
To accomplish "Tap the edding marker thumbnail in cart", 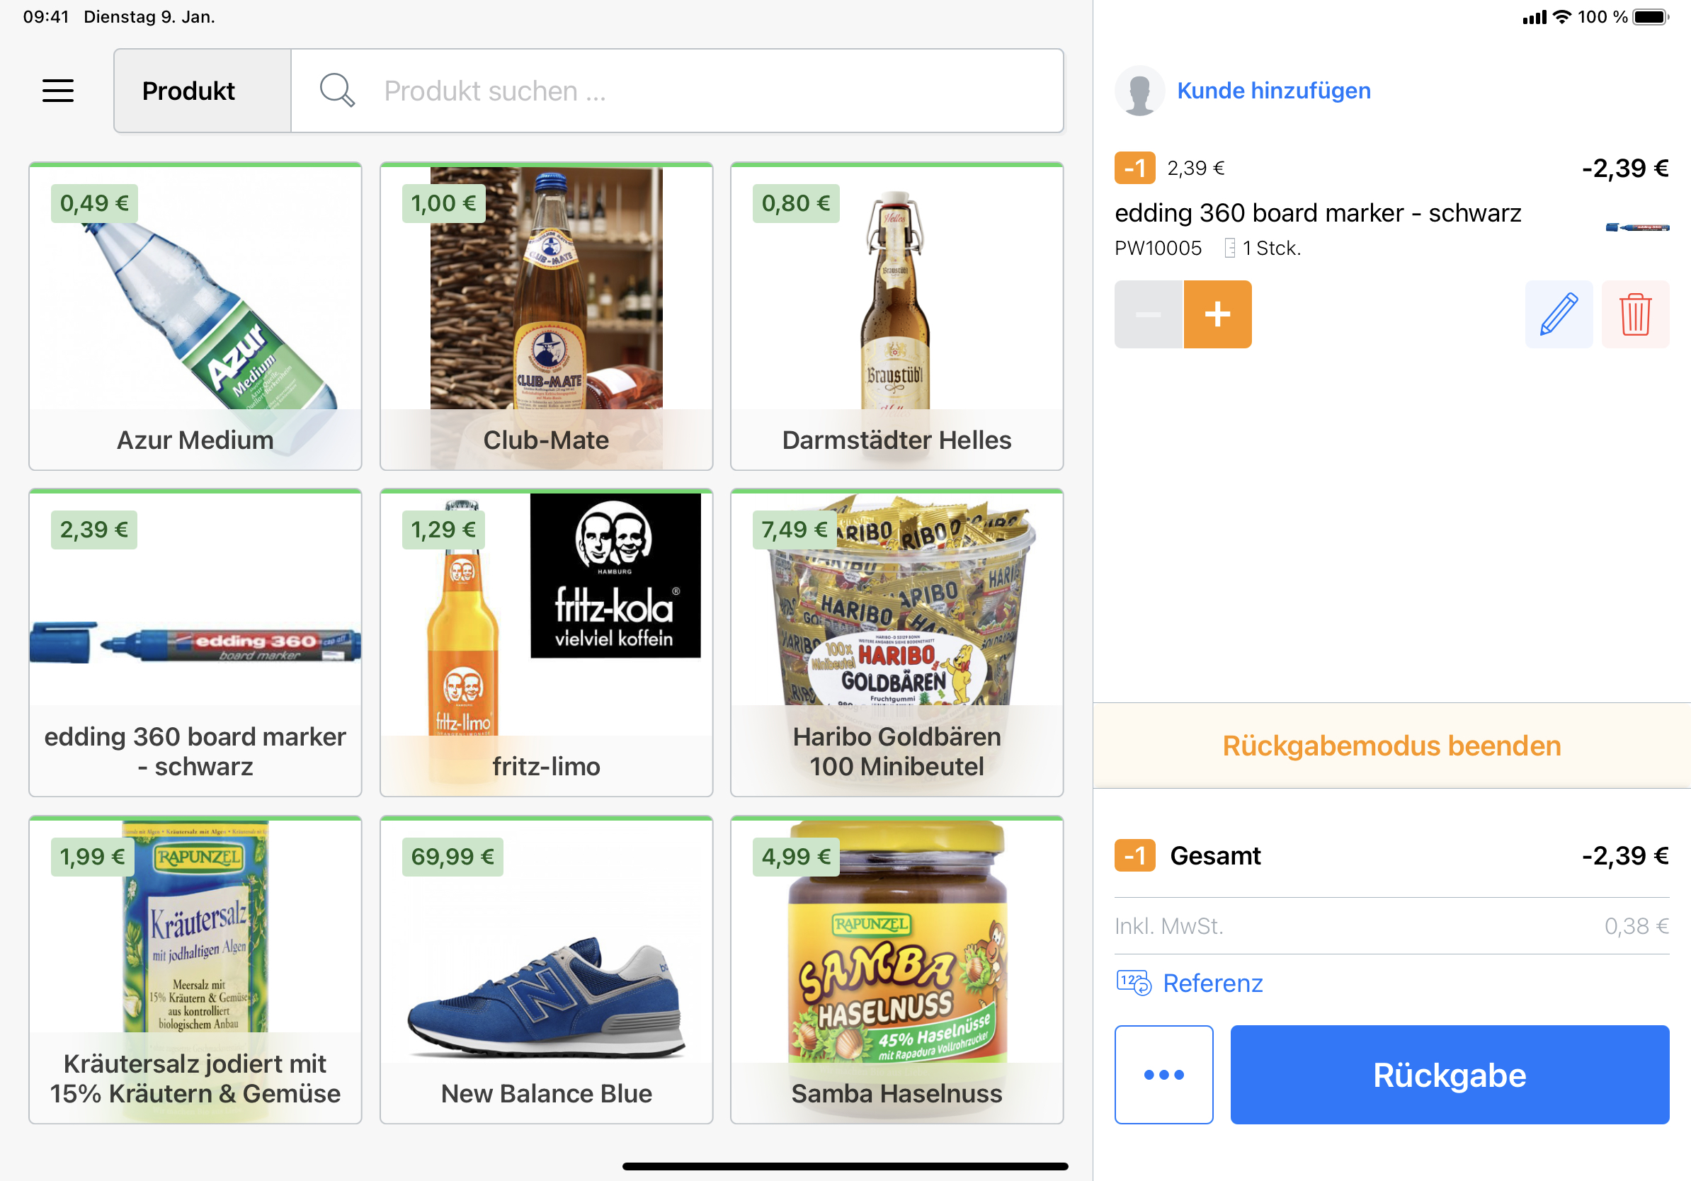I will (1636, 227).
